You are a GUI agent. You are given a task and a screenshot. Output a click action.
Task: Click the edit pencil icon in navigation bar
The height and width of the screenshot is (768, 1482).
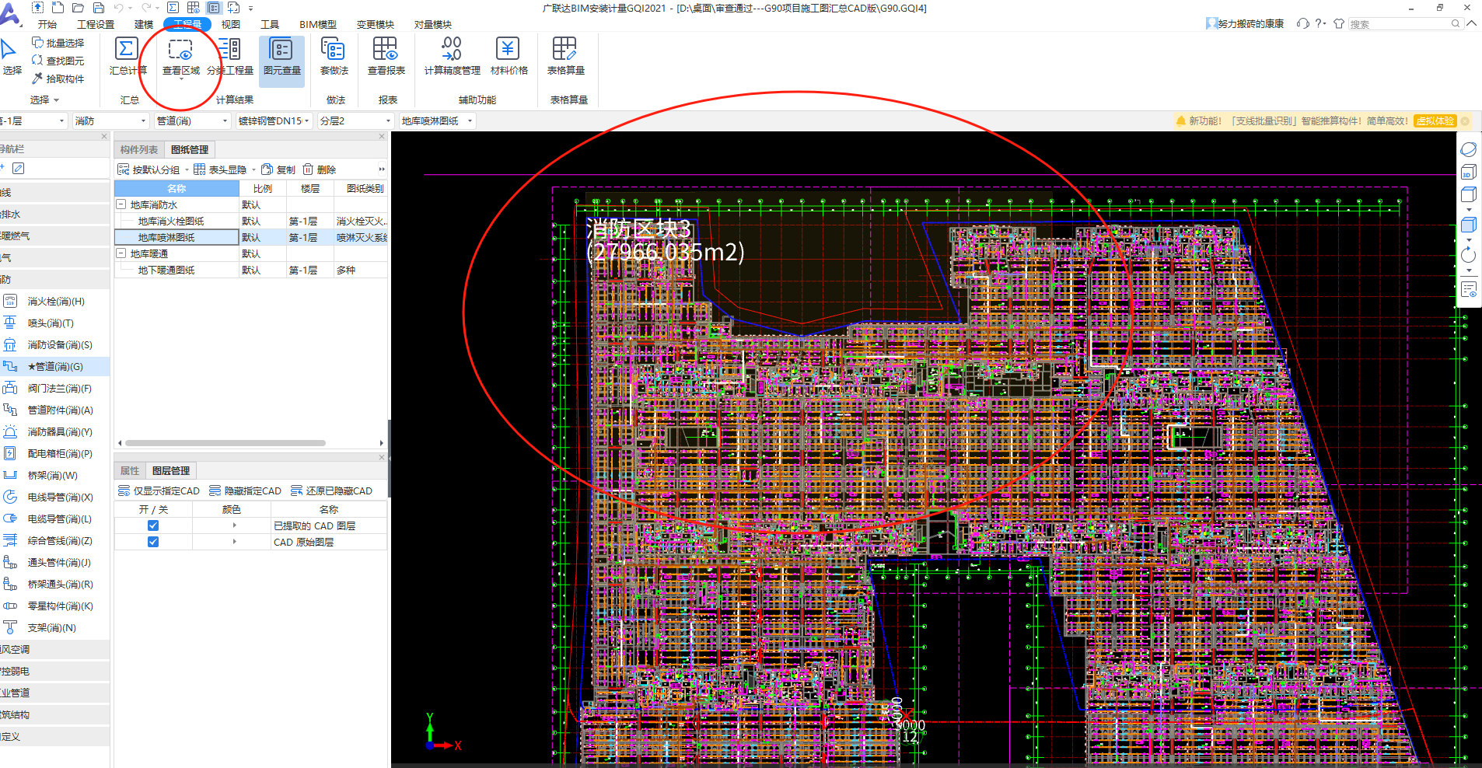19,168
